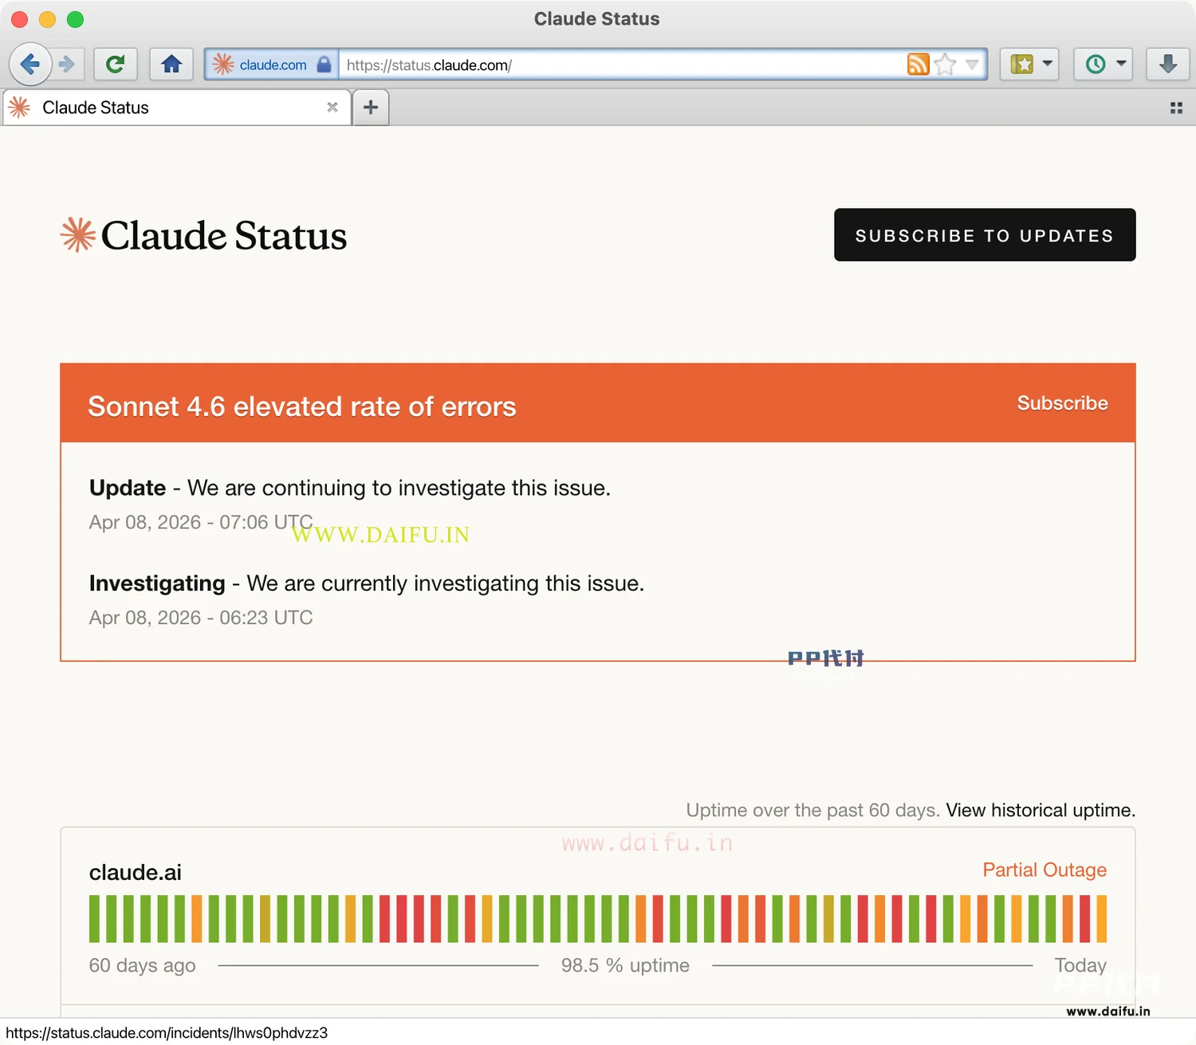Close the Claude Status tab
This screenshot has width=1196, height=1045.
[332, 107]
